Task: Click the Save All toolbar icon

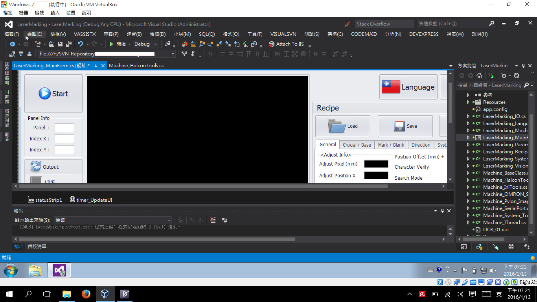Action: pyautogui.click(x=68, y=44)
